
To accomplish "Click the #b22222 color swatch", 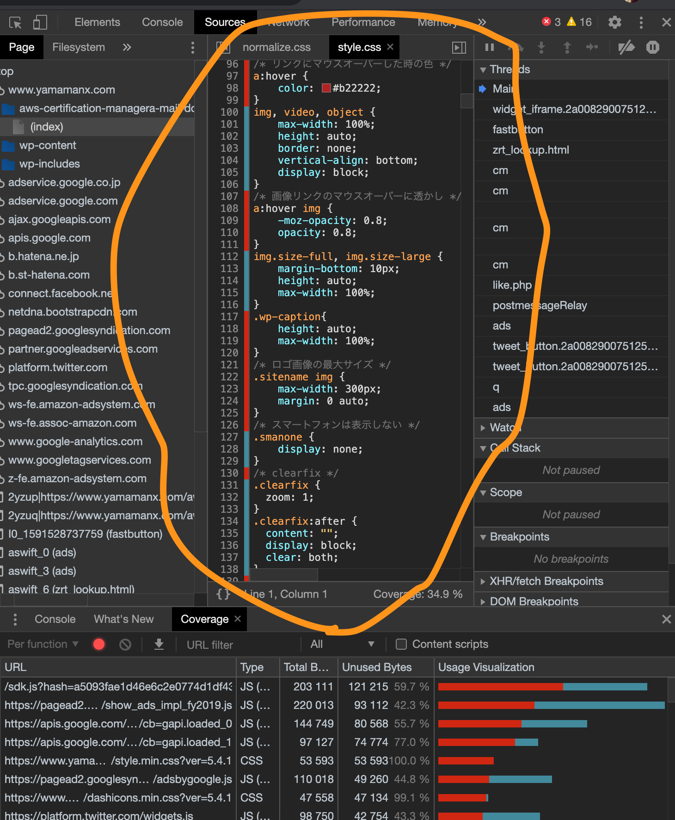I will [326, 88].
